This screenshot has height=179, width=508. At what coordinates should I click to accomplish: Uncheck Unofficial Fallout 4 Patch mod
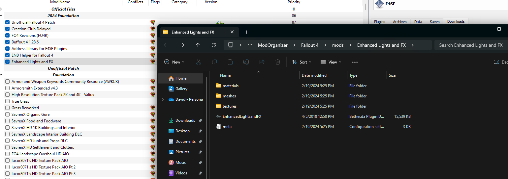click(7, 22)
